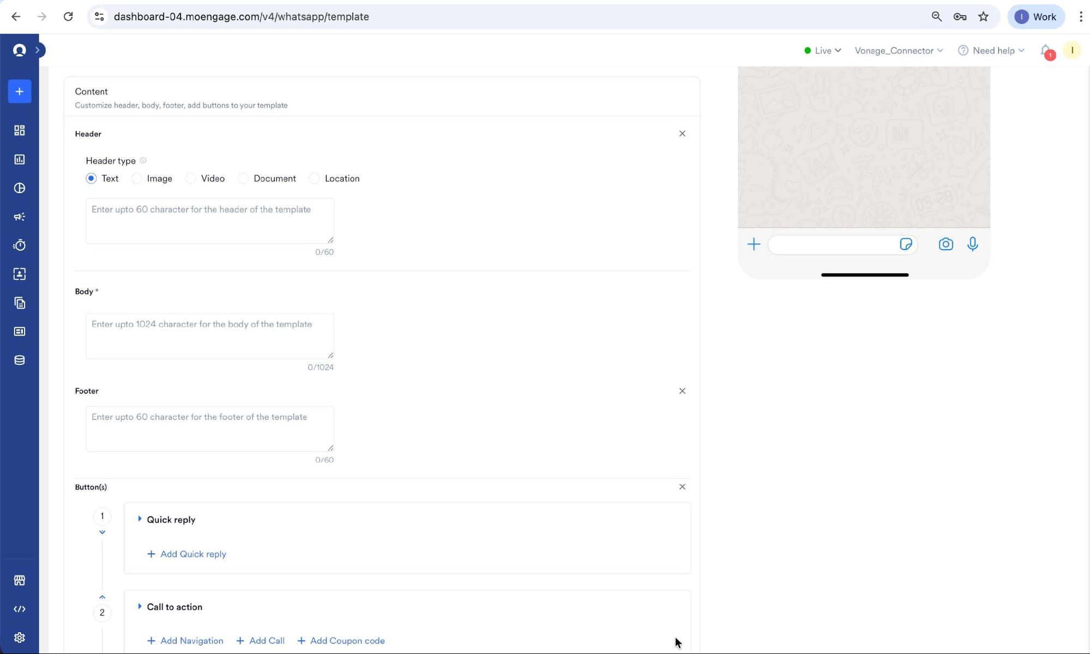Expand the sidebar with the arrow toggle
This screenshot has height=654, width=1090.
point(38,50)
